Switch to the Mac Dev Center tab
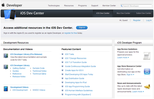The image size is (154, 99). point(123,13)
